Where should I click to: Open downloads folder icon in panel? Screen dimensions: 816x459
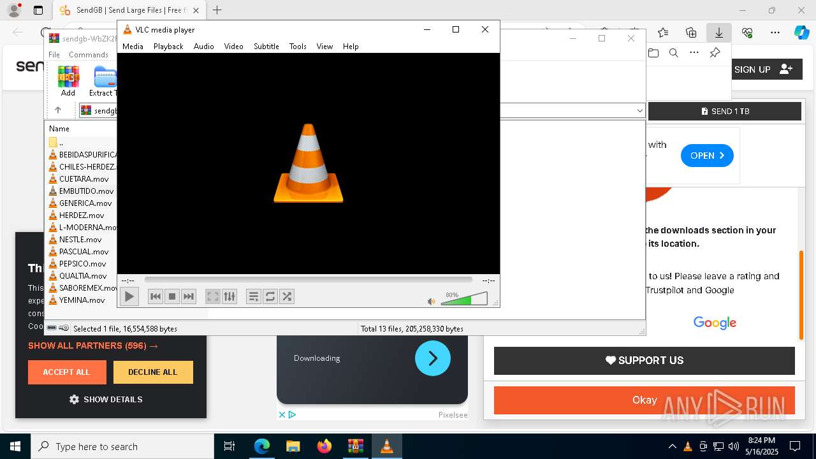[653, 53]
